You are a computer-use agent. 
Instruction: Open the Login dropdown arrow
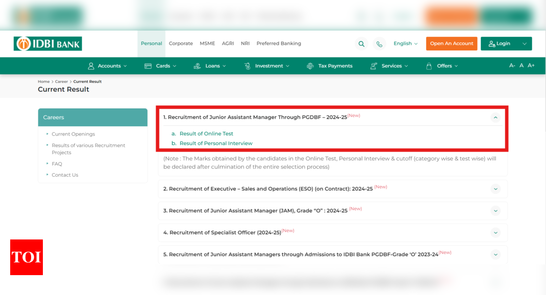(525, 44)
